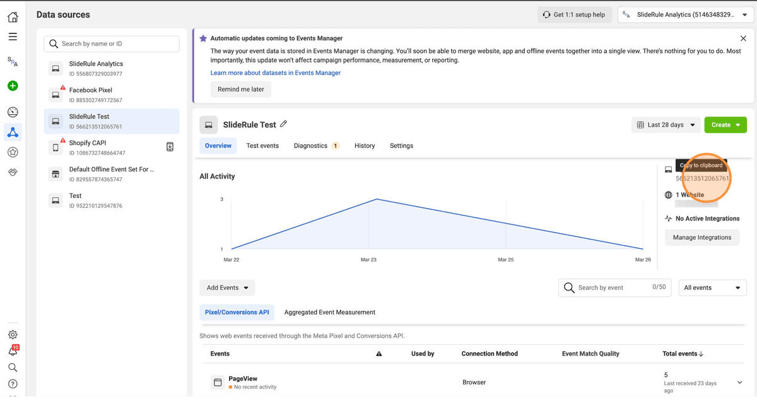Click the Manage Integrations button
Image resolution: width=757 pixels, height=404 pixels.
tap(702, 238)
